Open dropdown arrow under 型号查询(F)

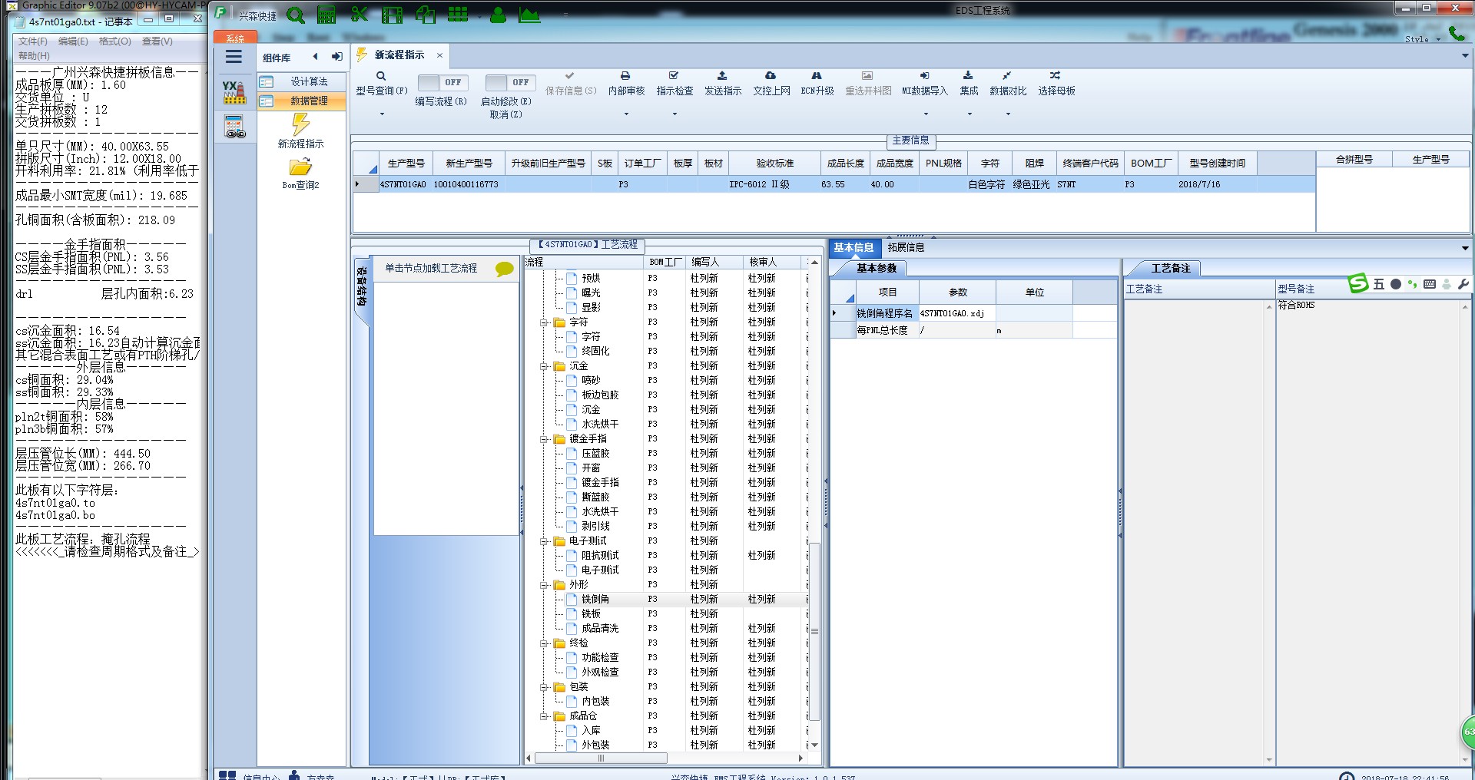coord(382,114)
